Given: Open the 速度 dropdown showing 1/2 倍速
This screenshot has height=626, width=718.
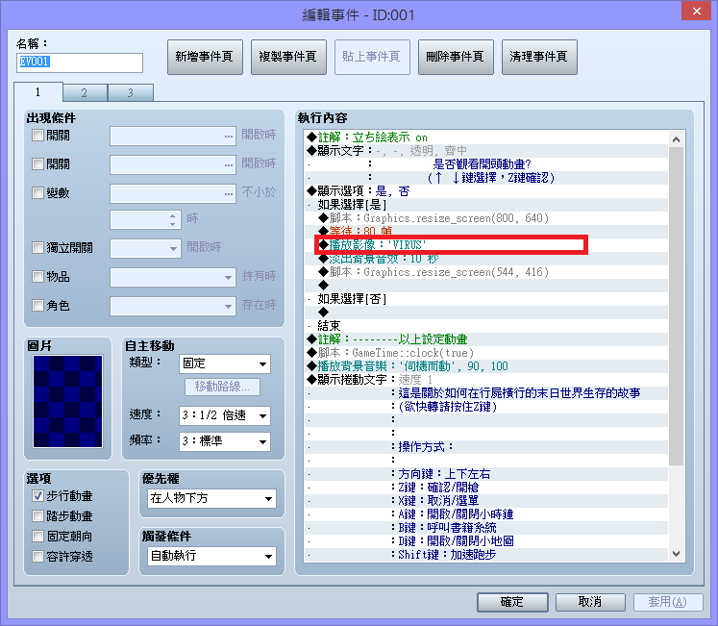Looking at the screenshot, I should click(224, 415).
